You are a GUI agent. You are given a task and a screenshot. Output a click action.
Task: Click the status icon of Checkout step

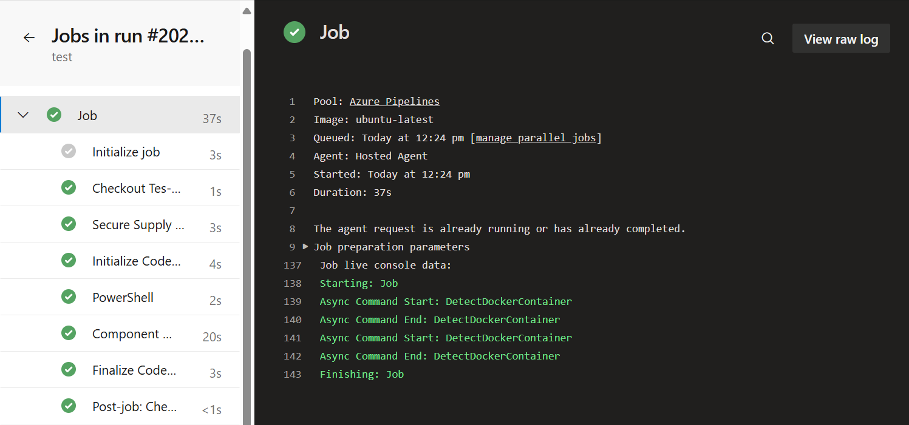coord(69,188)
